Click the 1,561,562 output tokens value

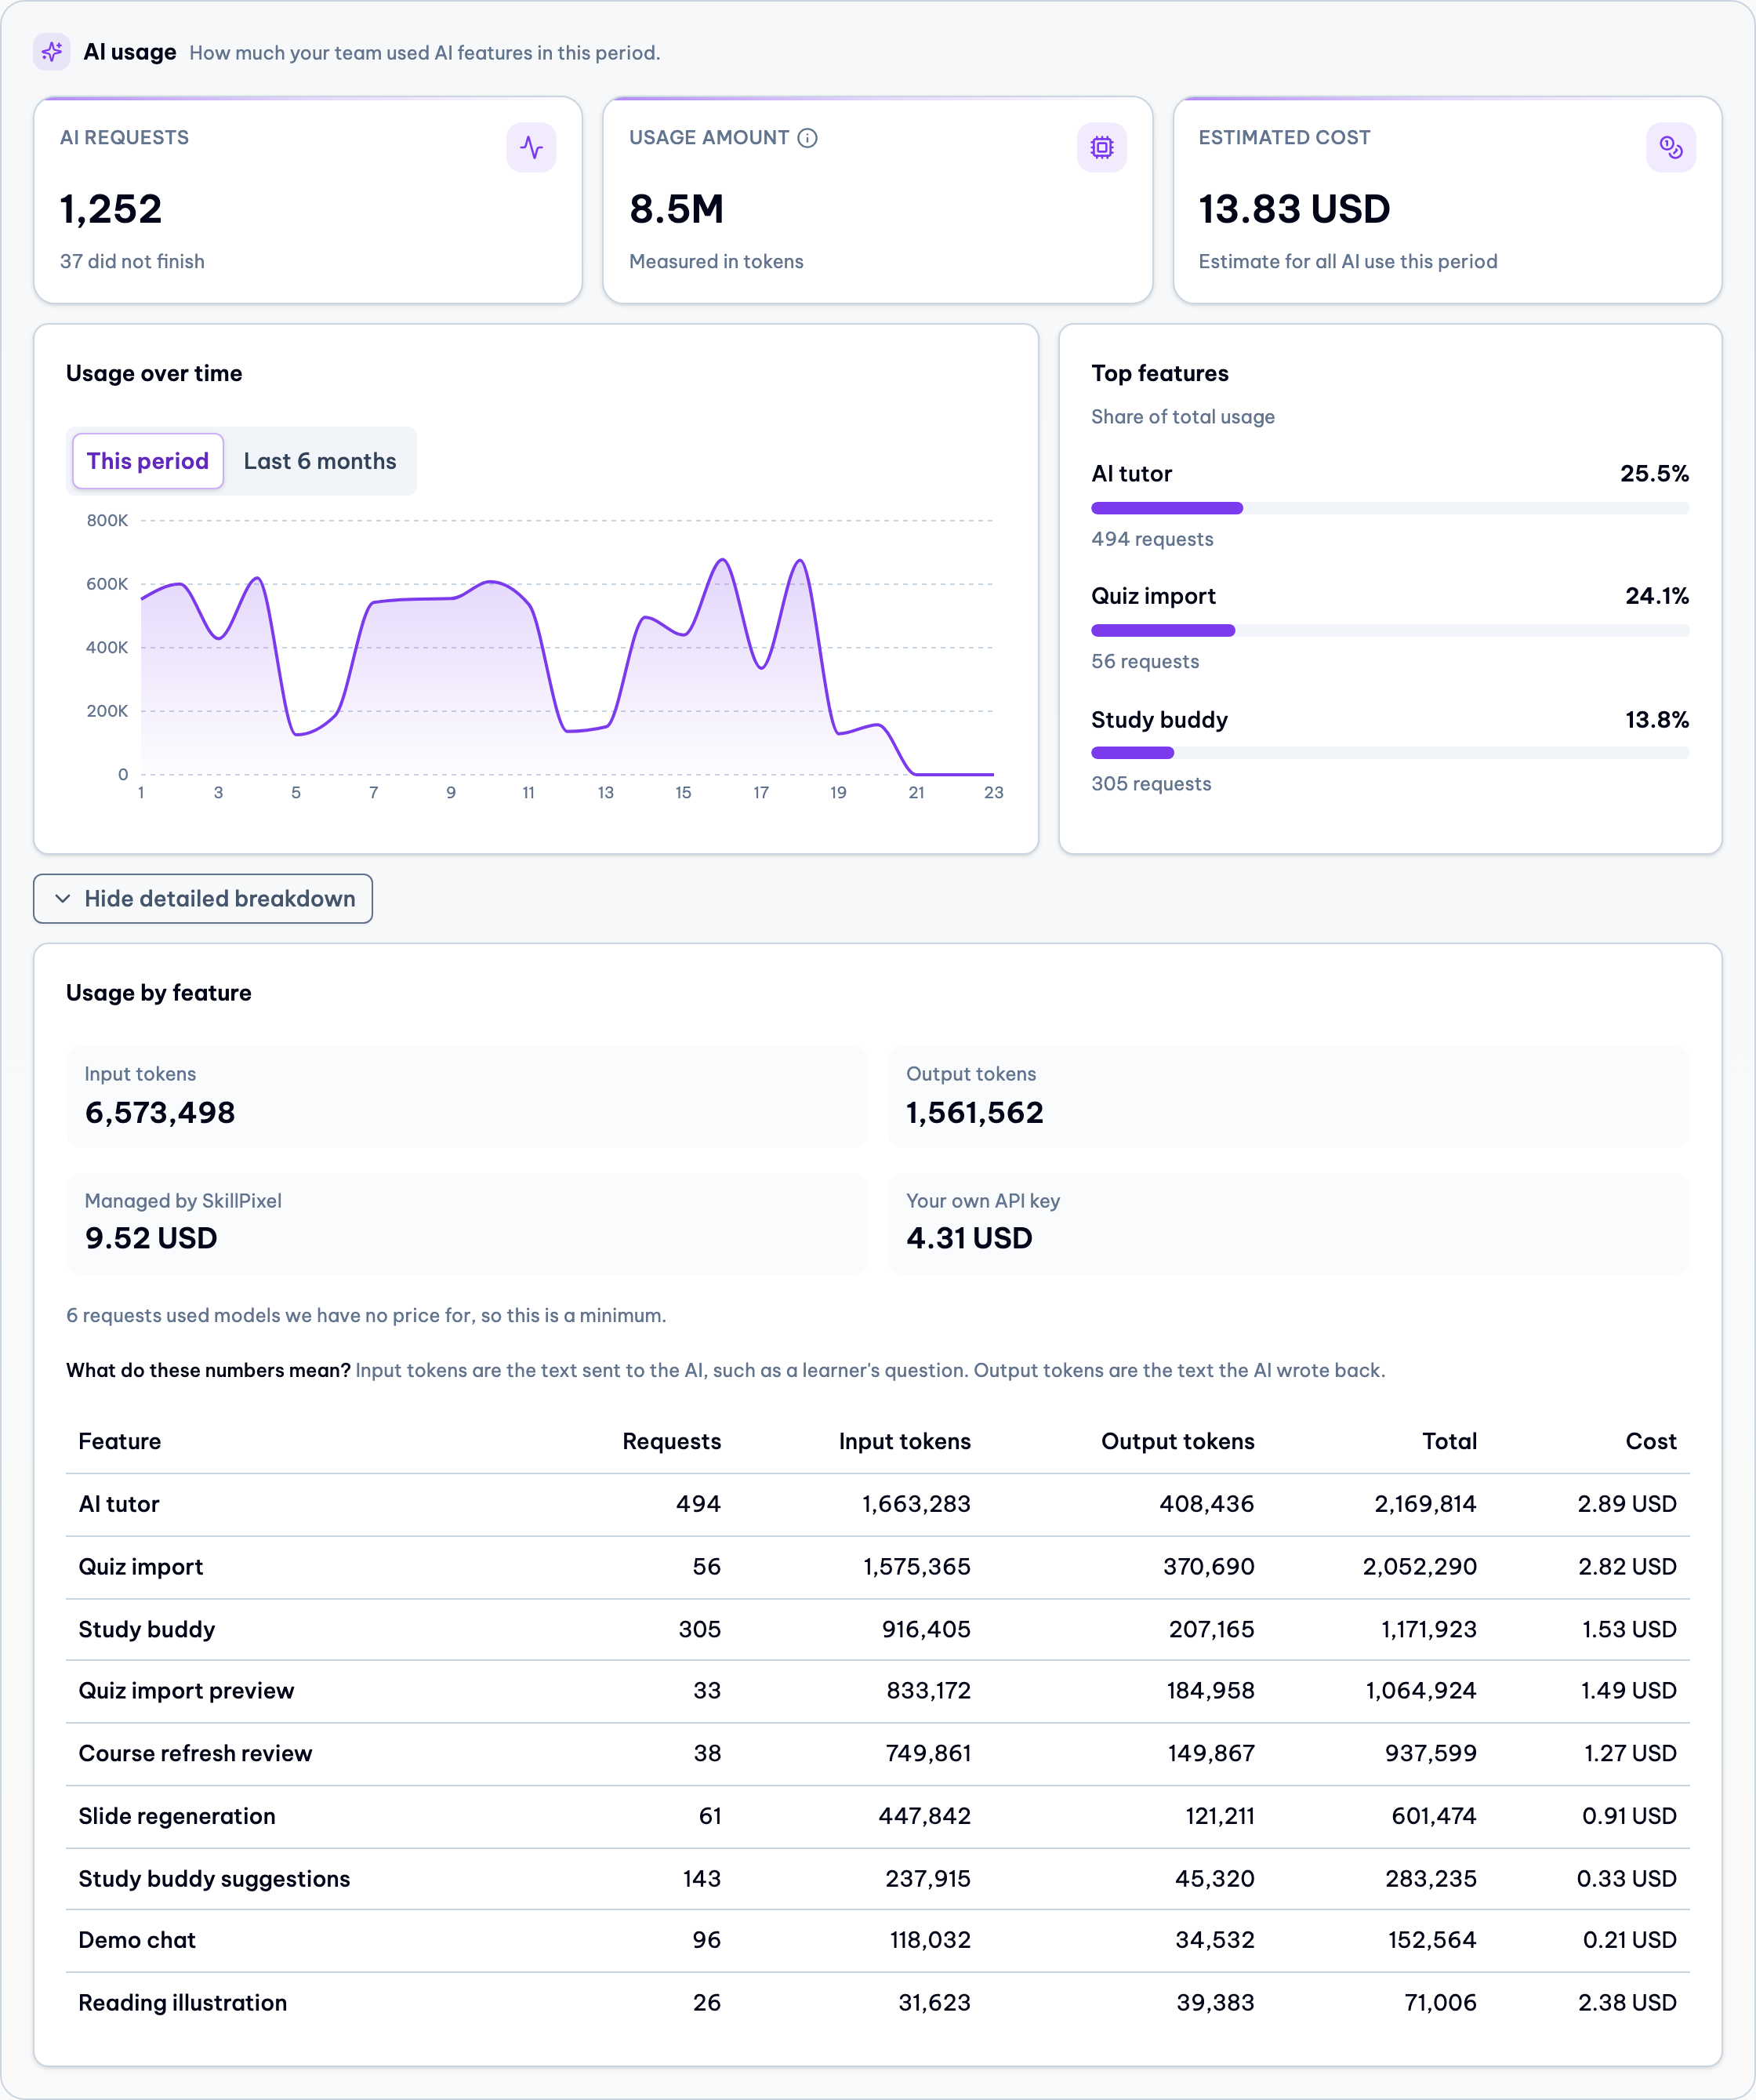point(974,1112)
